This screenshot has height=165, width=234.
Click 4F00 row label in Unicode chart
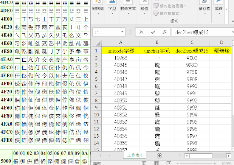(7, 83)
